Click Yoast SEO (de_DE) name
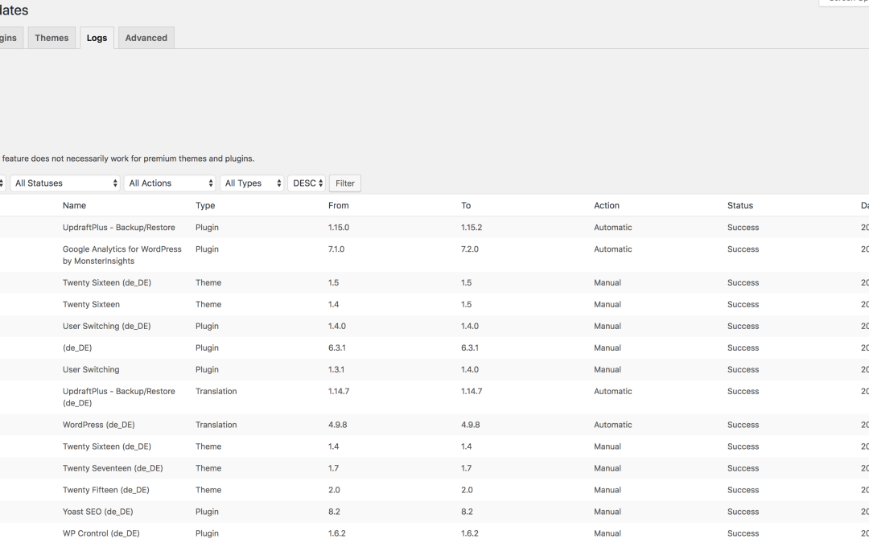This screenshot has width=869, height=543. [x=97, y=512]
